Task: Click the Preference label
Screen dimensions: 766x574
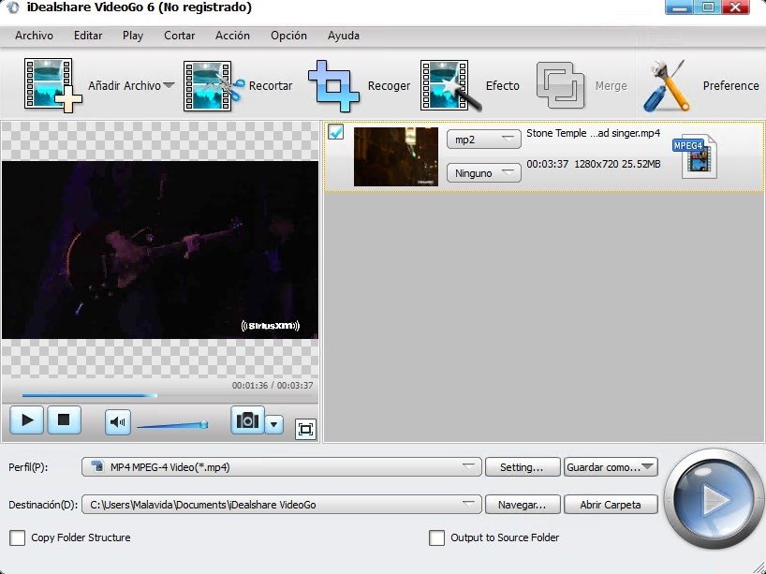Action: (x=730, y=85)
